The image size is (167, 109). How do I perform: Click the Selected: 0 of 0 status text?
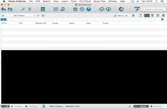pyautogui.click(x=73, y=106)
